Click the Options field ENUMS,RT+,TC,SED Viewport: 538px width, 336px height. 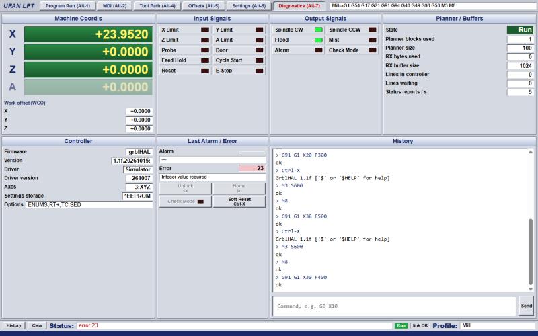coord(89,205)
